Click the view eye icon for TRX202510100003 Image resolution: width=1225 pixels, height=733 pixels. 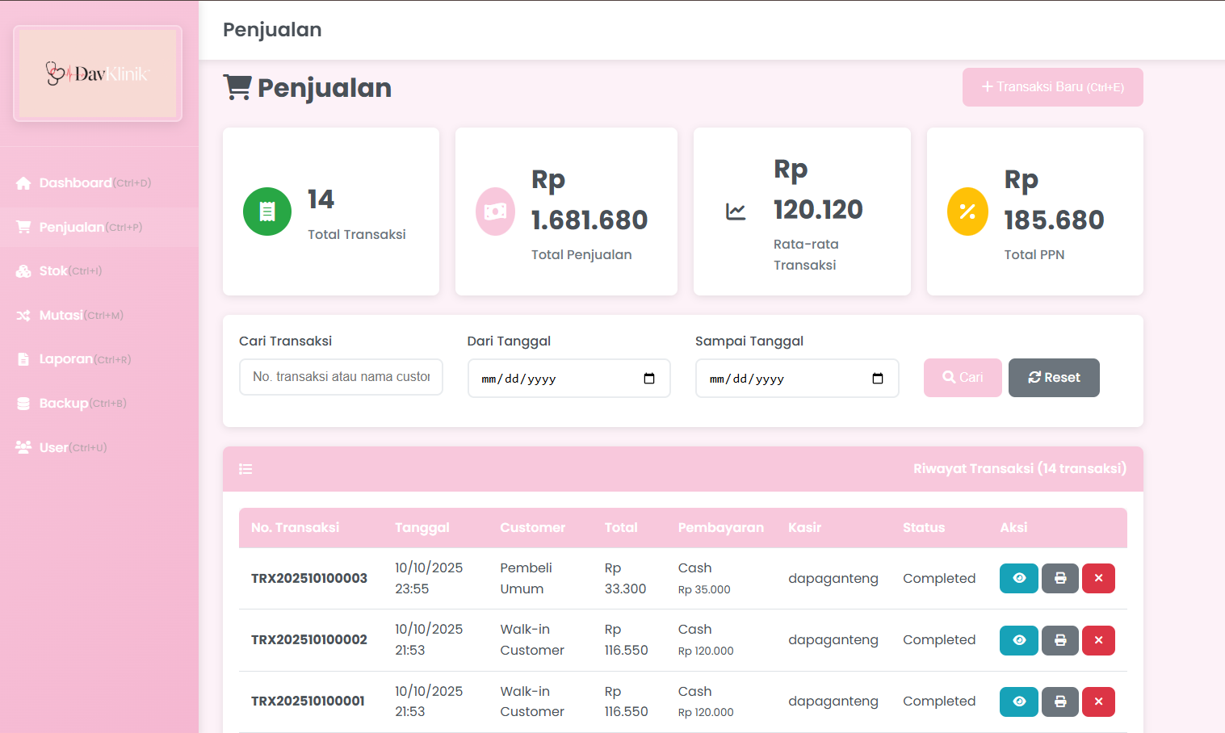pos(1018,578)
